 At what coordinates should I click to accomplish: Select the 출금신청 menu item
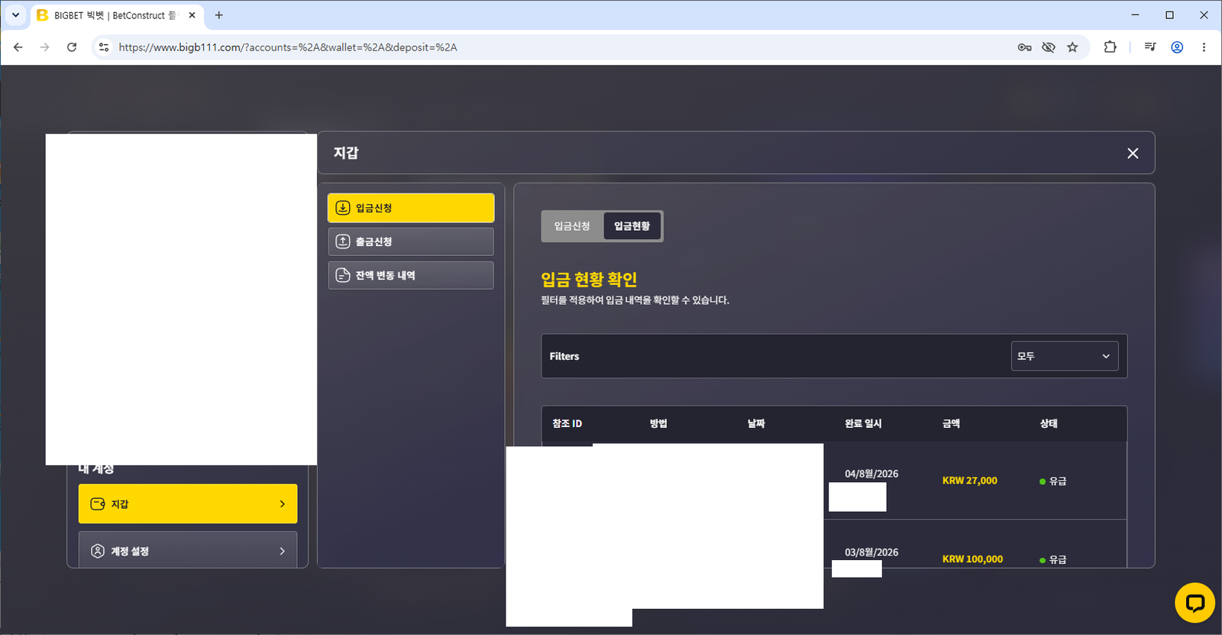tap(411, 241)
